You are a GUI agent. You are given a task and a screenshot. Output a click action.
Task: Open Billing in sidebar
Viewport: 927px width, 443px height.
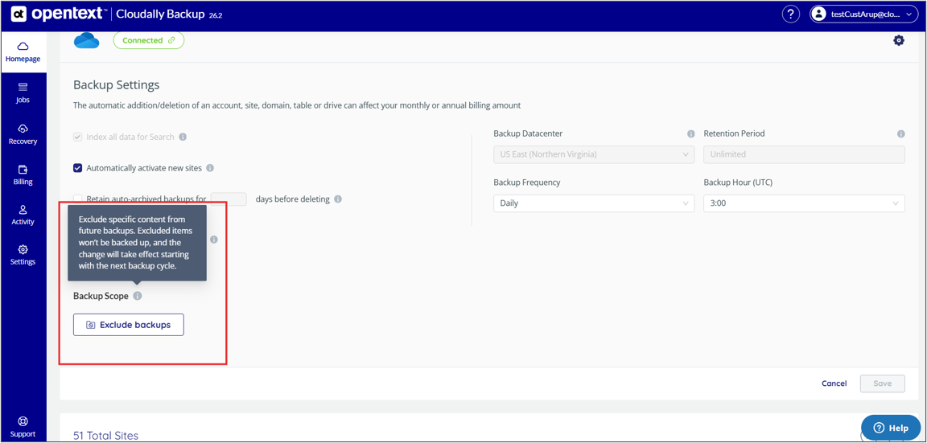(x=23, y=174)
